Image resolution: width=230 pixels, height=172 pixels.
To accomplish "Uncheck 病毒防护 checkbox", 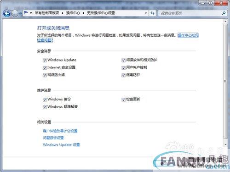I will 123,75.
